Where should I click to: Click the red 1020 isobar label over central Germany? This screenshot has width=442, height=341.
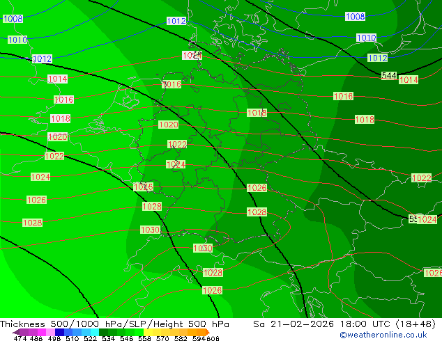point(169,125)
